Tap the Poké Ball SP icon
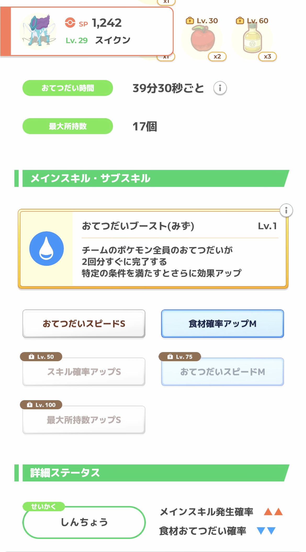306x552 pixels. tap(70, 23)
